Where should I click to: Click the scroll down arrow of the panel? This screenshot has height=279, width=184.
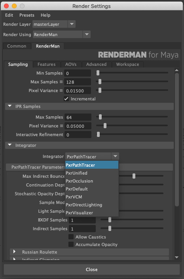[x=177, y=257]
